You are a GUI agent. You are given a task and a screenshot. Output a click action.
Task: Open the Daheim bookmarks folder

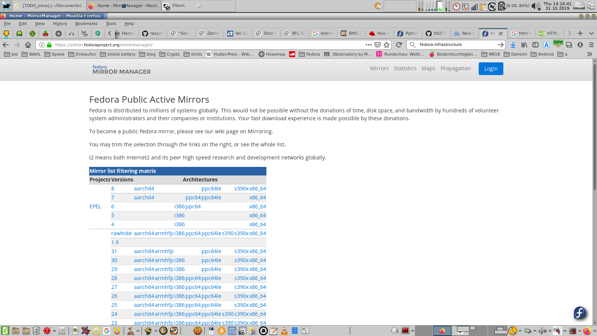click(x=515, y=54)
